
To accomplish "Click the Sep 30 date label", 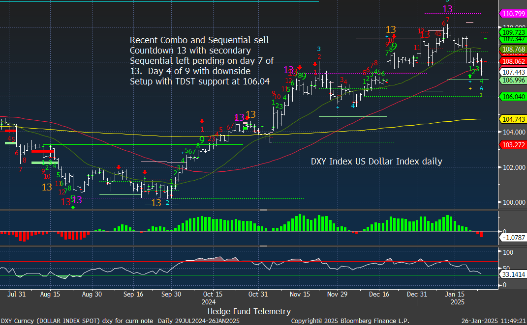I will click(171, 294).
